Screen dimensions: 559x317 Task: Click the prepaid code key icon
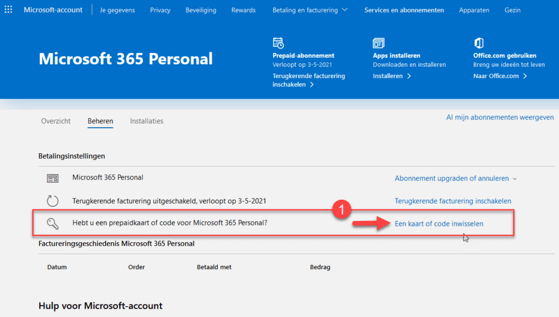point(53,223)
